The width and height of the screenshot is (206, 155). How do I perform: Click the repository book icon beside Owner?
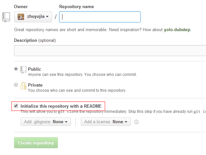point(6,18)
